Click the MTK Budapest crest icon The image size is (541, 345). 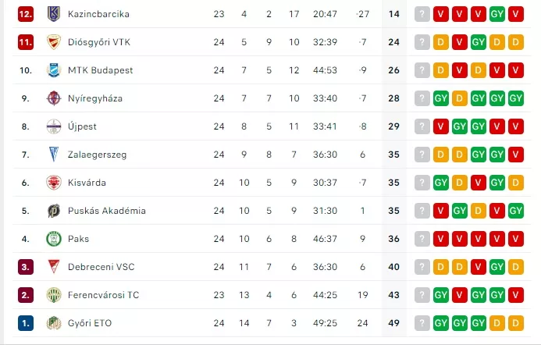point(53,70)
